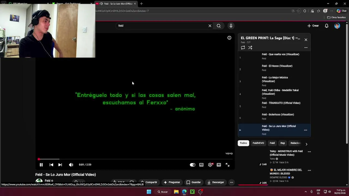The image size is (349, 196).
Task: Open the Crear menu
Action: 313,26
